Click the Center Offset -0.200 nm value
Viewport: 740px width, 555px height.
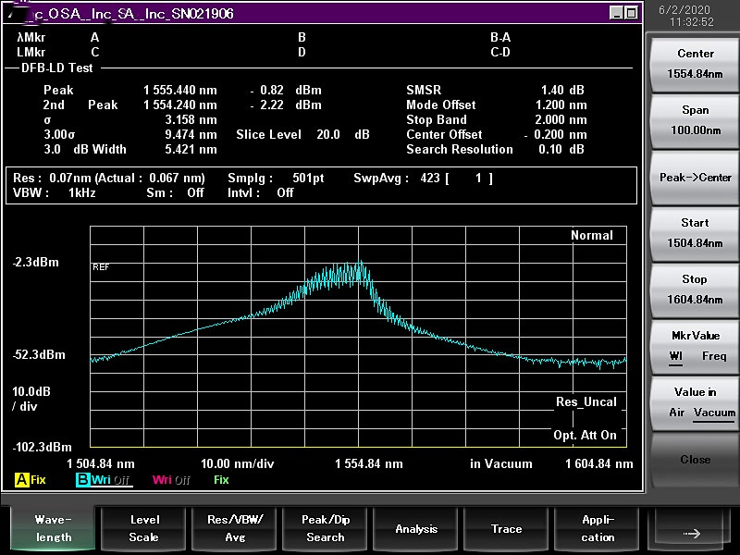pyautogui.click(x=556, y=134)
